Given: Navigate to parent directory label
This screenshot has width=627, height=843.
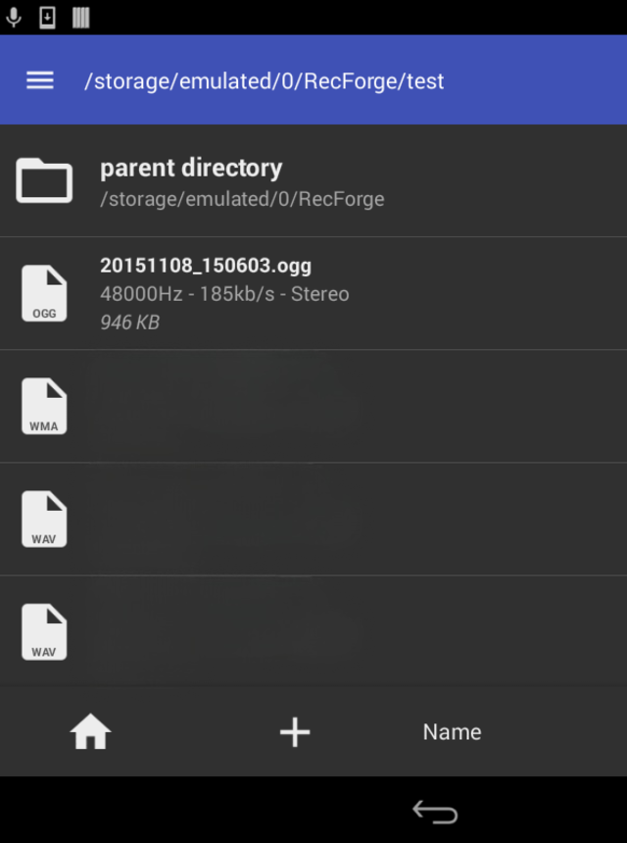Looking at the screenshot, I should [191, 169].
